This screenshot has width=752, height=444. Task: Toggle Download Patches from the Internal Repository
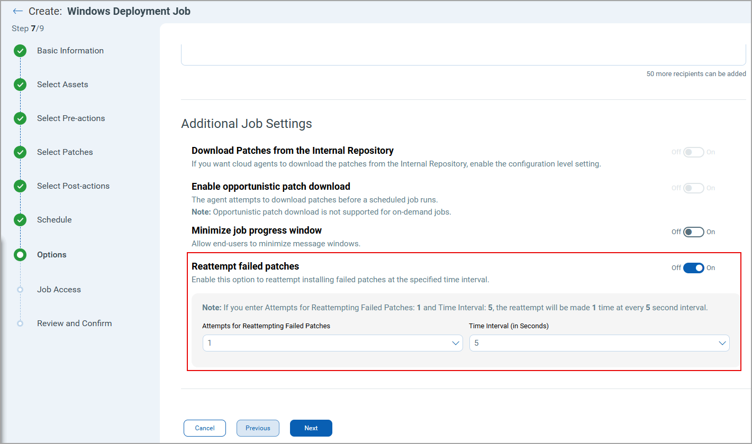pyautogui.click(x=693, y=152)
